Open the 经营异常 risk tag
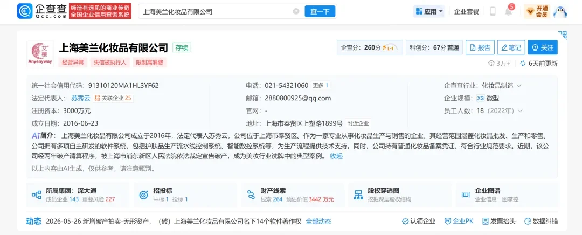Image resolution: width=582 pixels, height=235 pixels. coord(73,63)
